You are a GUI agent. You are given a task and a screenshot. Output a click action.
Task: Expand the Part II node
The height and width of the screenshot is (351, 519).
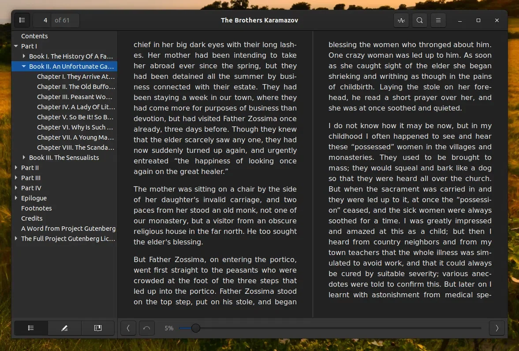tap(16, 167)
